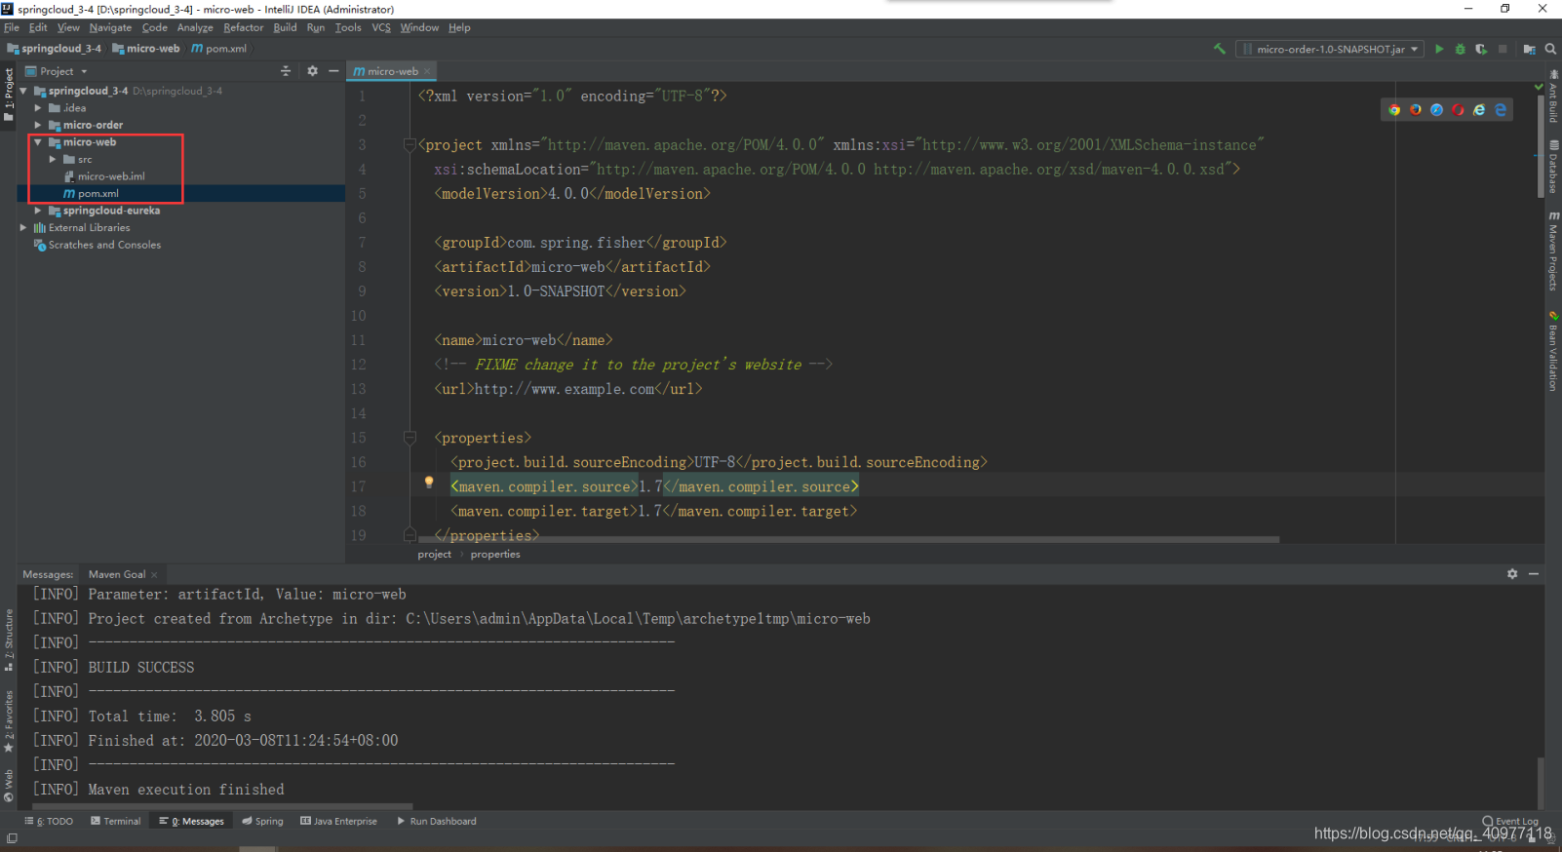
Task: Open pom.xml preview in Safari
Action: [x=1436, y=110]
